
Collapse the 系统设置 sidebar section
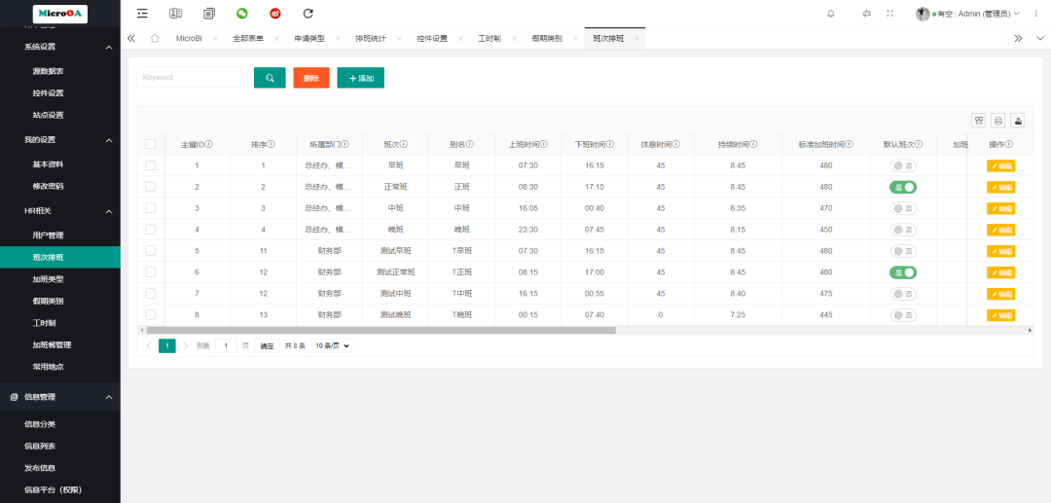109,47
